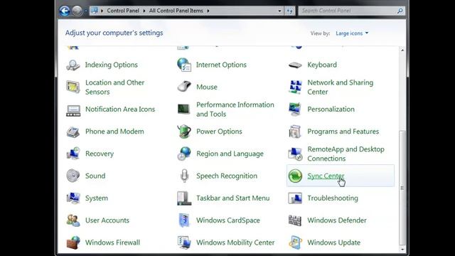Open the Phone and Modem icon
The width and height of the screenshot is (455, 256).
coord(73,132)
